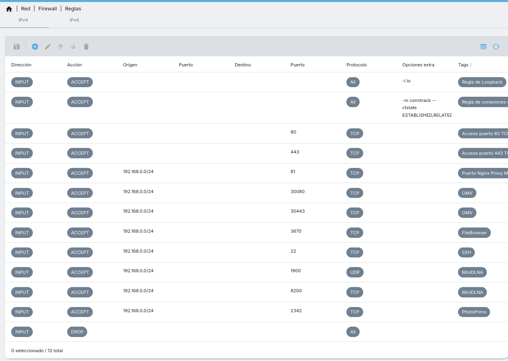
Task: Open the Firewall breadcrumb link
Action: coord(48,8)
